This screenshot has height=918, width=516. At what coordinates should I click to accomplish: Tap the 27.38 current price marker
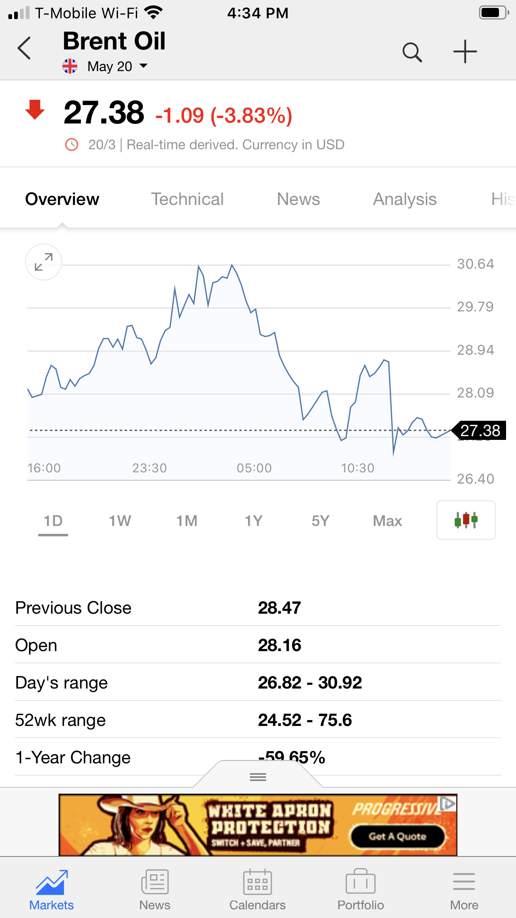[x=480, y=430]
